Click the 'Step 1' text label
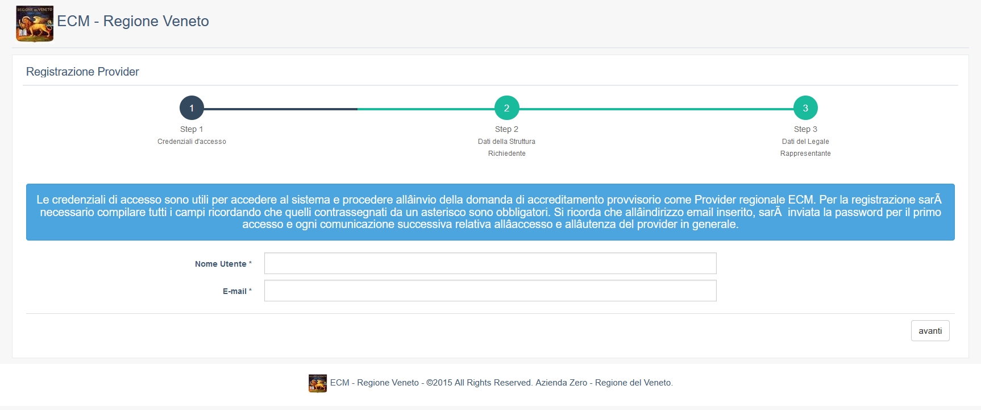Image resolution: width=981 pixels, height=410 pixels. pos(192,129)
